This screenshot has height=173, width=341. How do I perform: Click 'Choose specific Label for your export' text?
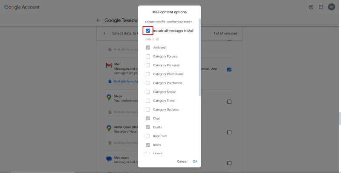tap(168, 22)
